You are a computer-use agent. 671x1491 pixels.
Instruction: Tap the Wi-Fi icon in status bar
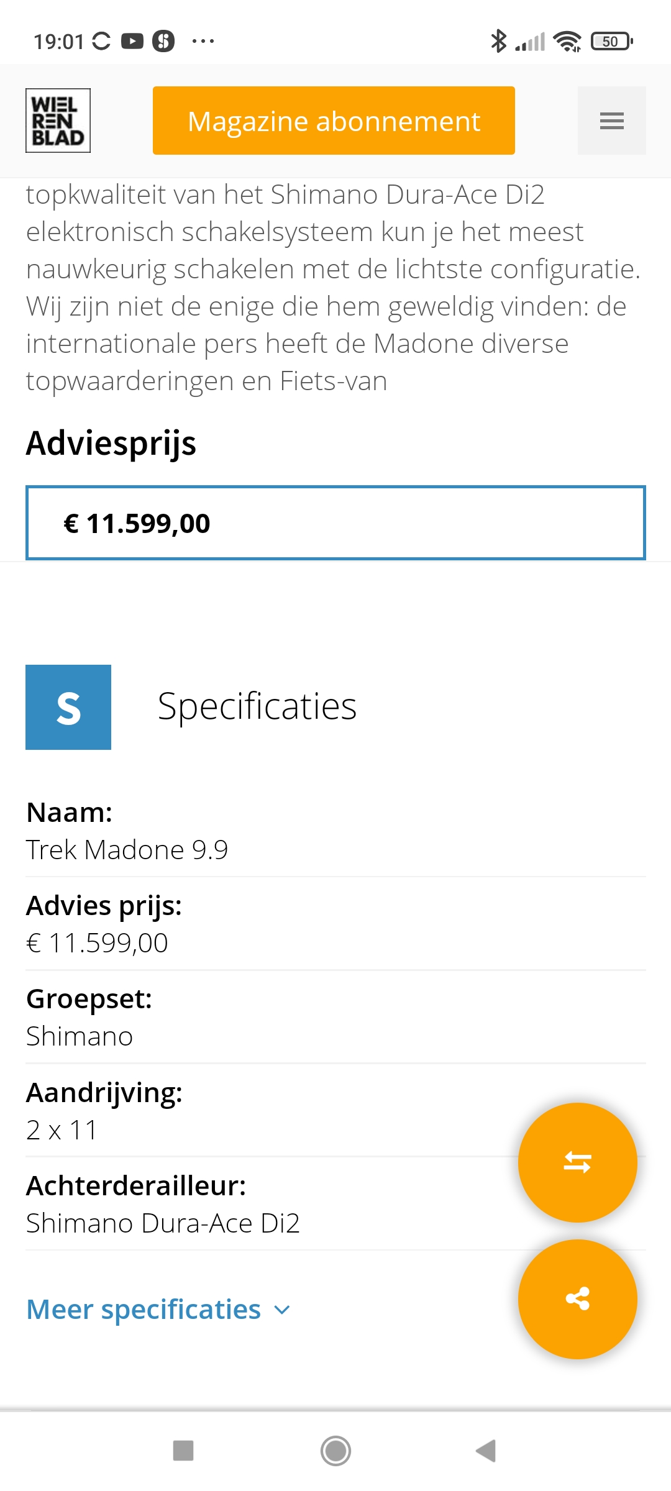pos(567,41)
